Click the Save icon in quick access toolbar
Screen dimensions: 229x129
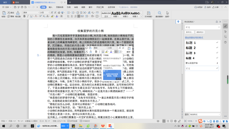(x=15, y=7)
